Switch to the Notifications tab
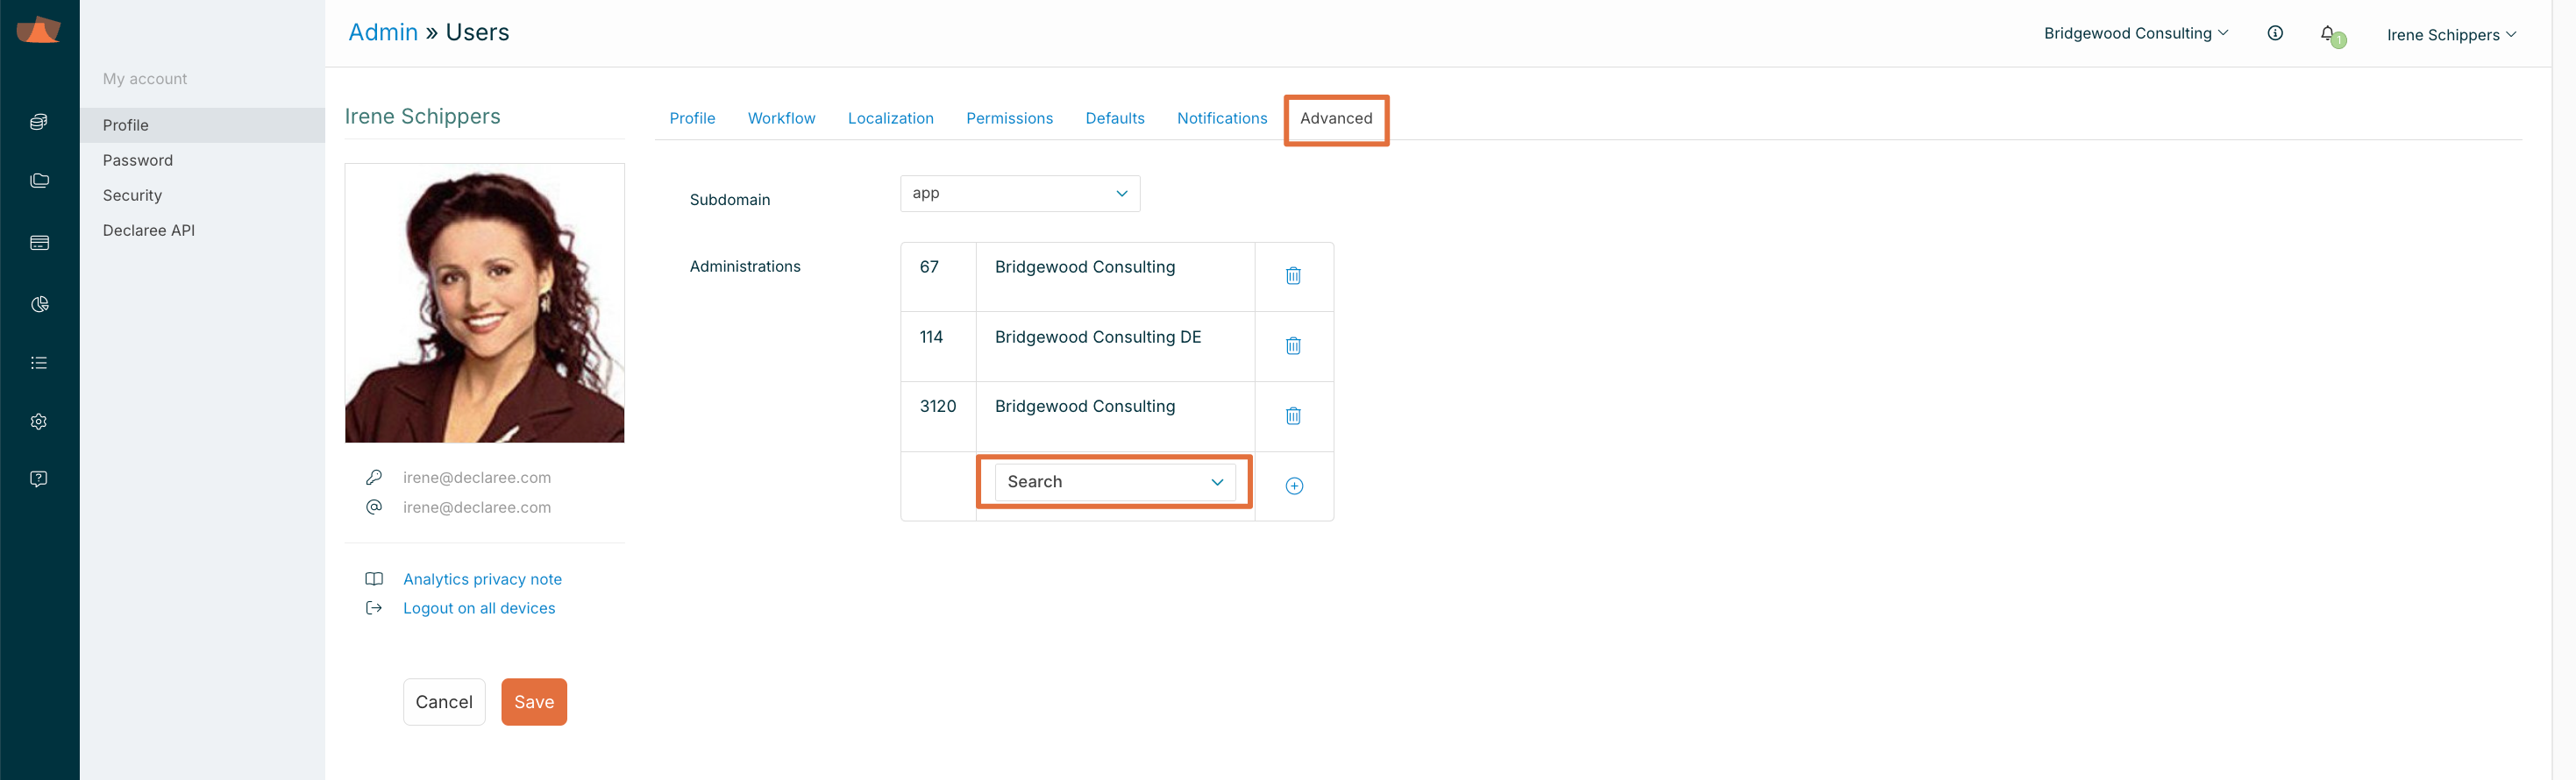Image resolution: width=2576 pixels, height=780 pixels. click(1221, 118)
